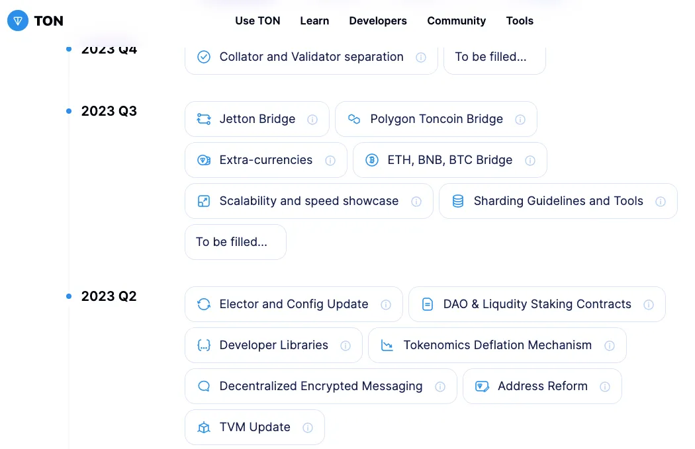Select the Polygon Toncoin Bridge label
The image size is (695, 449).
point(437,118)
